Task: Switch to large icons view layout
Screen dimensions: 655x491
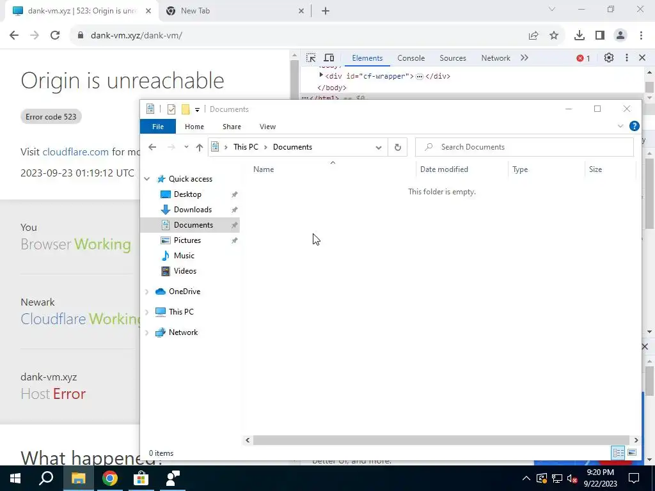Action: pos(632,453)
